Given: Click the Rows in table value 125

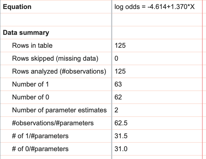Looking at the screenshot, I should click(120, 46).
